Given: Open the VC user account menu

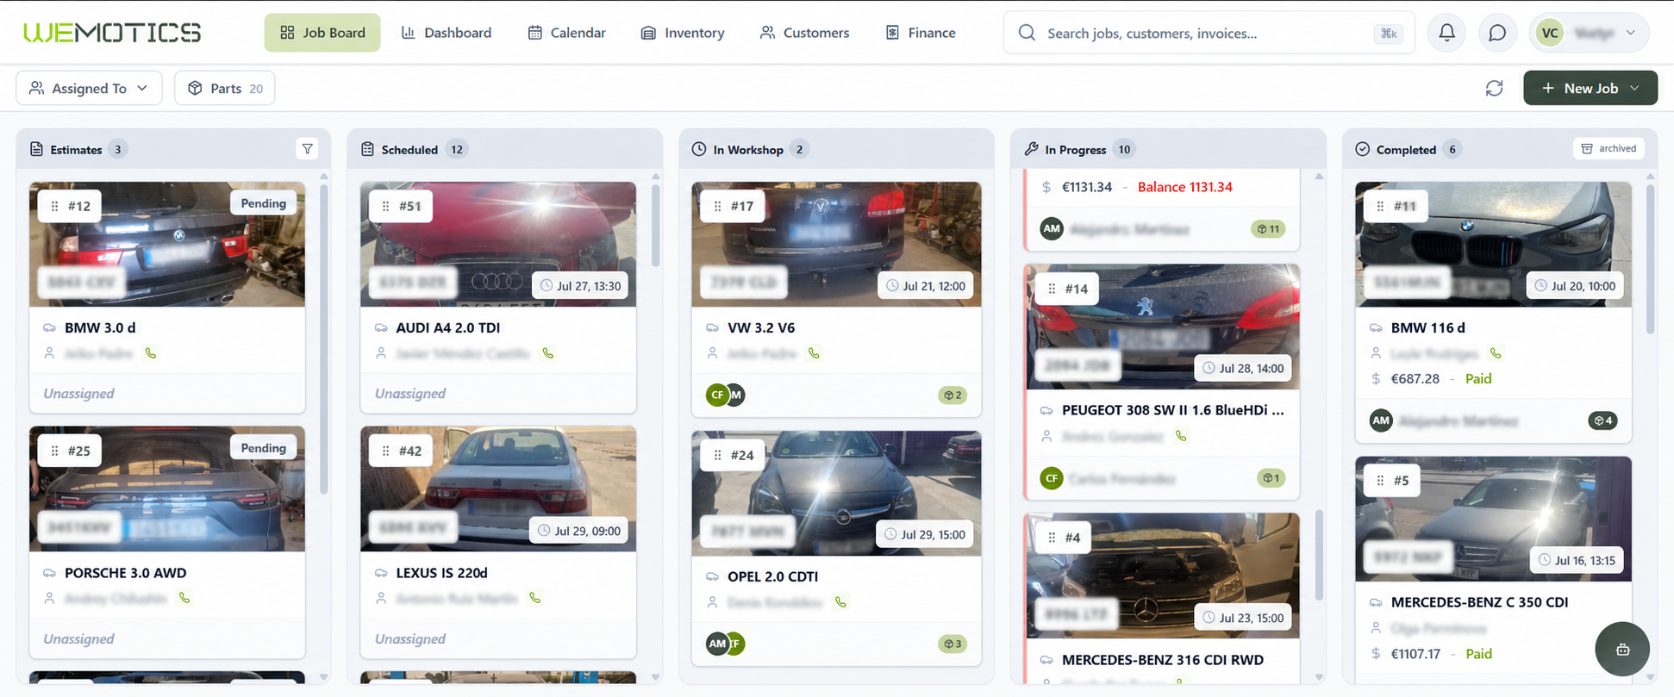Looking at the screenshot, I should pos(1589,33).
